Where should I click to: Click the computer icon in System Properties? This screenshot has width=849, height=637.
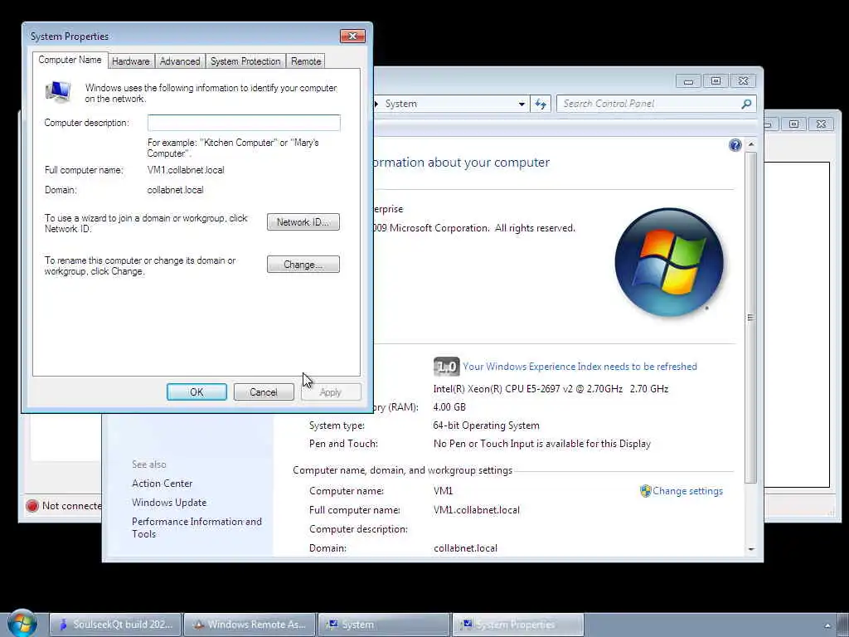click(58, 91)
